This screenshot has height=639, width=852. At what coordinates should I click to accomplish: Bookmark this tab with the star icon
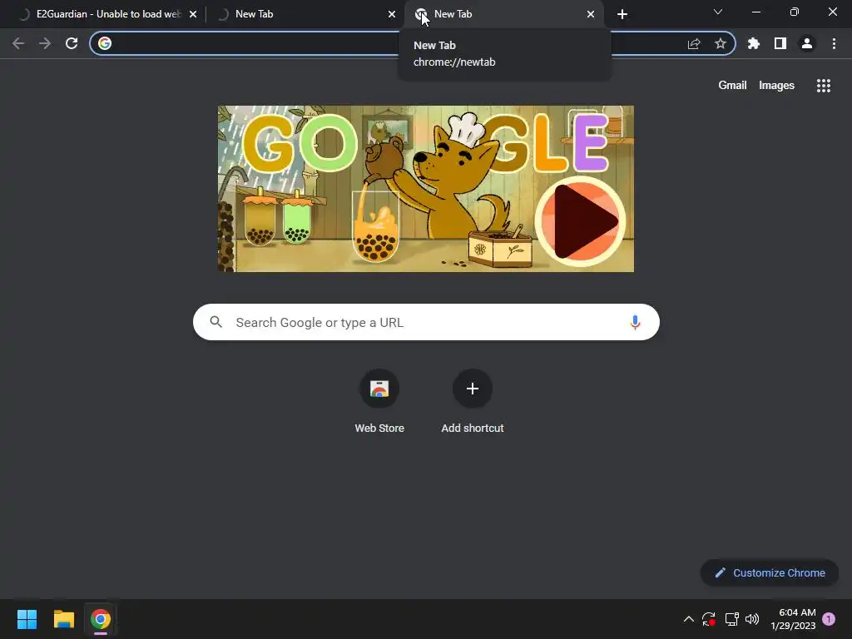[721, 43]
